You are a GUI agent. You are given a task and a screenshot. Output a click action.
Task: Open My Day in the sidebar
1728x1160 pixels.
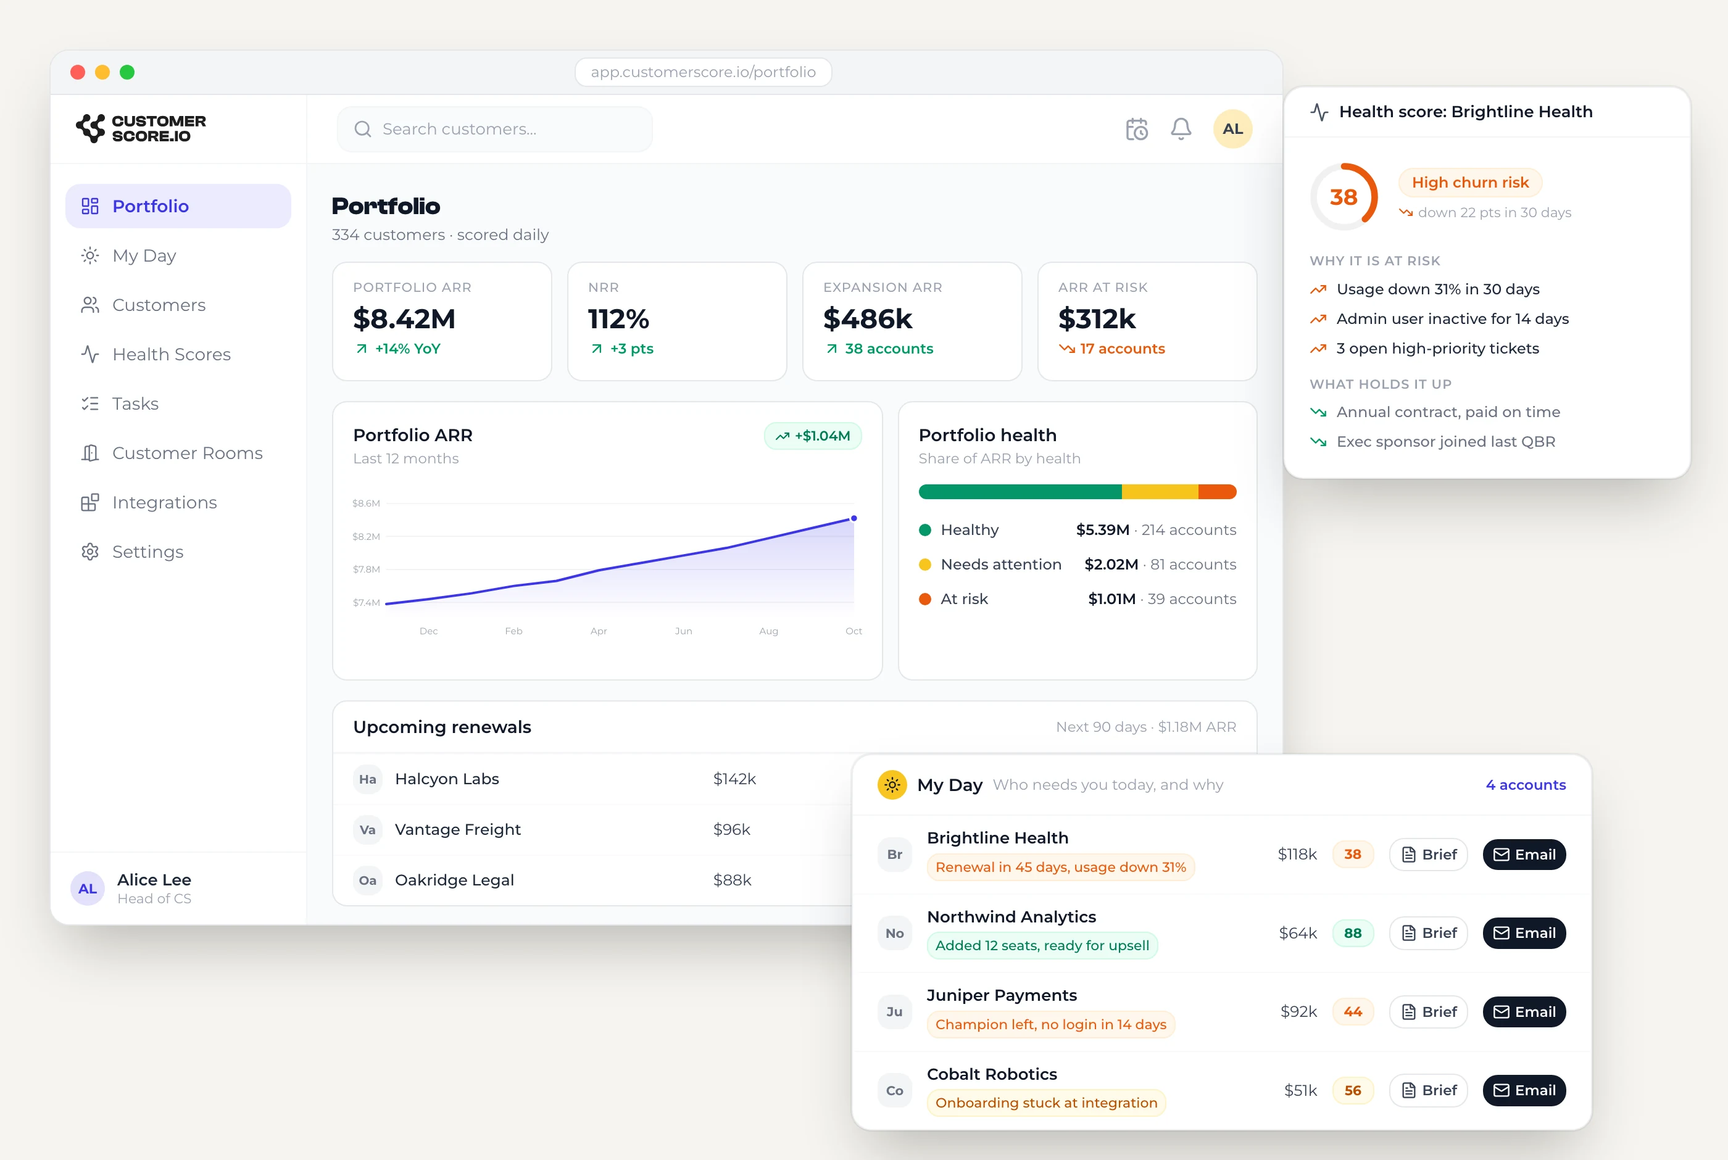[x=178, y=255]
